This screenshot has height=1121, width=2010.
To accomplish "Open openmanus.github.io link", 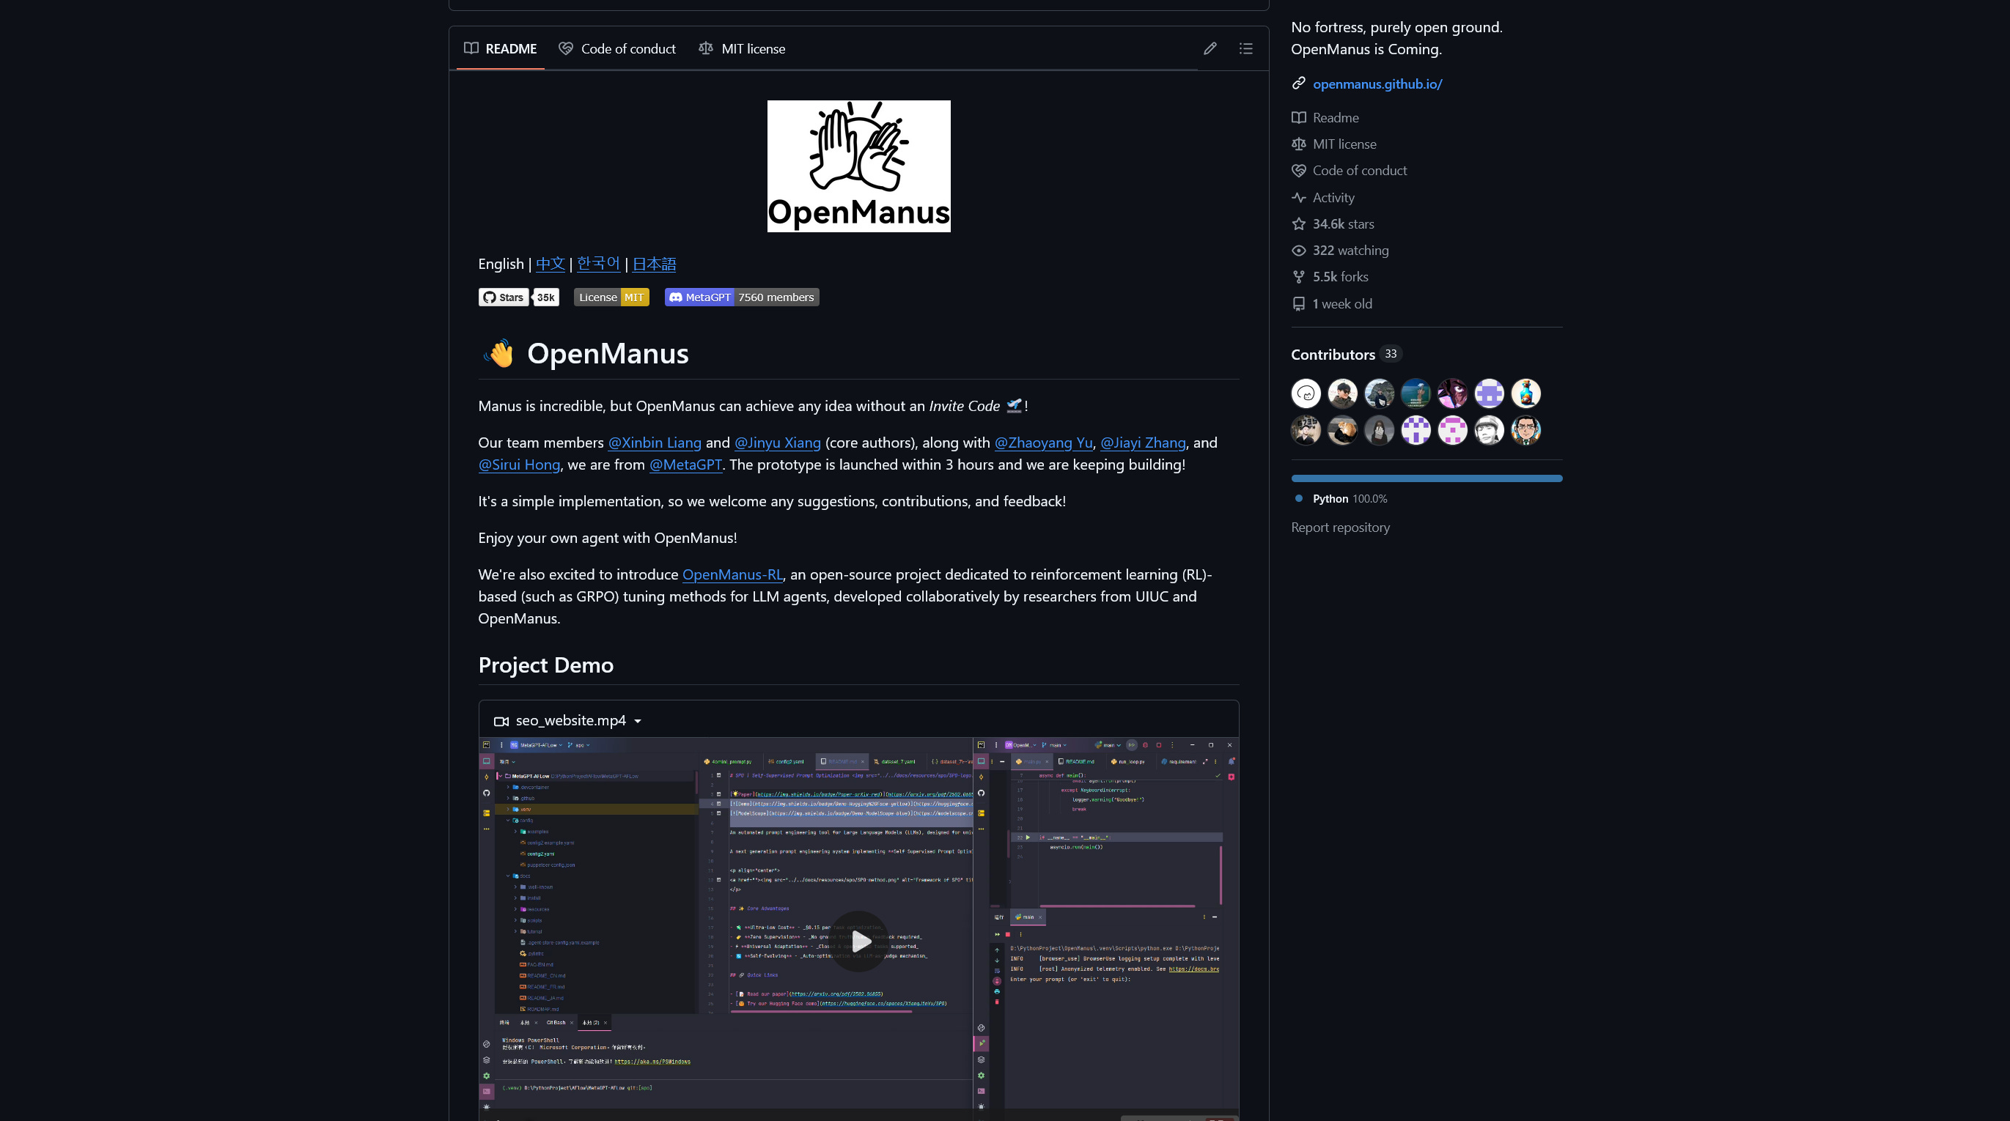I will (1377, 84).
